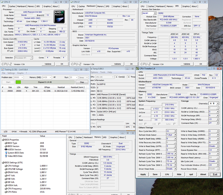Click the icon next to CPU Frequency
Image resolution: width=223 pixels, height=195 pixels.
click(x=6, y=189)
